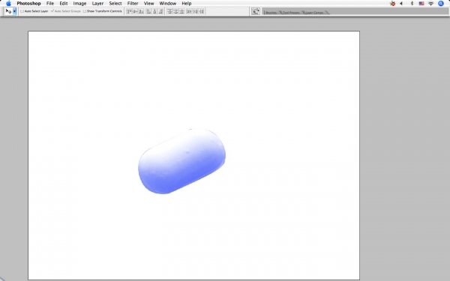450x281 pixels.
Task: Open the US flag input menu
Action: 421,4
